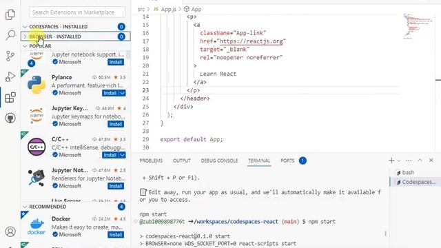Click the editor minimap code overview

(418, 26)
